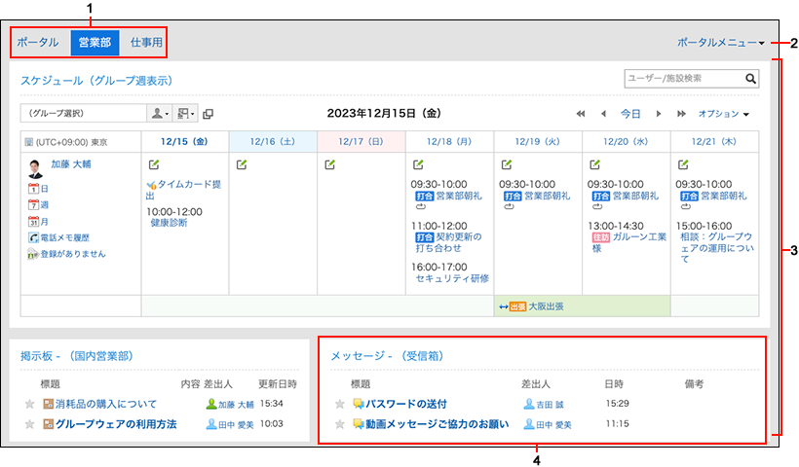Switch to the 仕事用 portal tab
Image resolution: width=799 pixels, height=467 pixels.
tap(146, 43)
